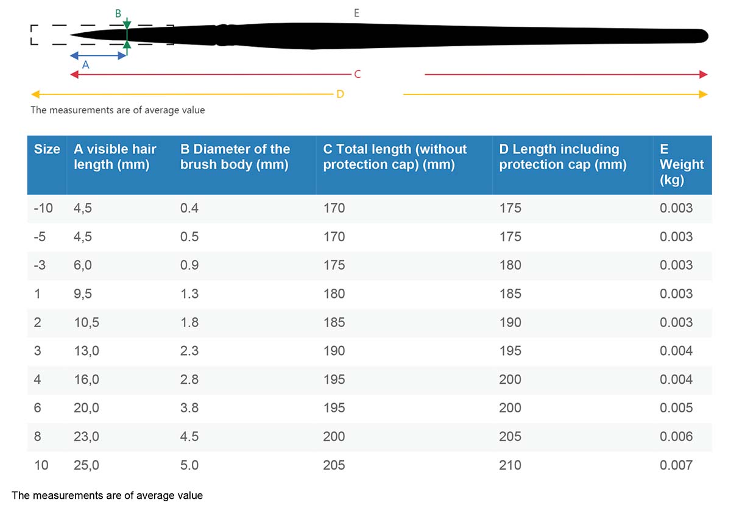Click the 3.8 diameter cell for size 6

pyautogui.click(x=189, y=408)
